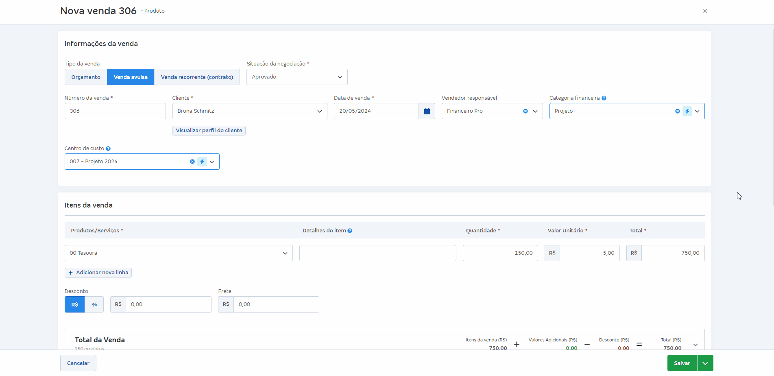Expand the Total da Venda details
The width and height of the screenshot is (774, 376).
(x=696, y=345)
